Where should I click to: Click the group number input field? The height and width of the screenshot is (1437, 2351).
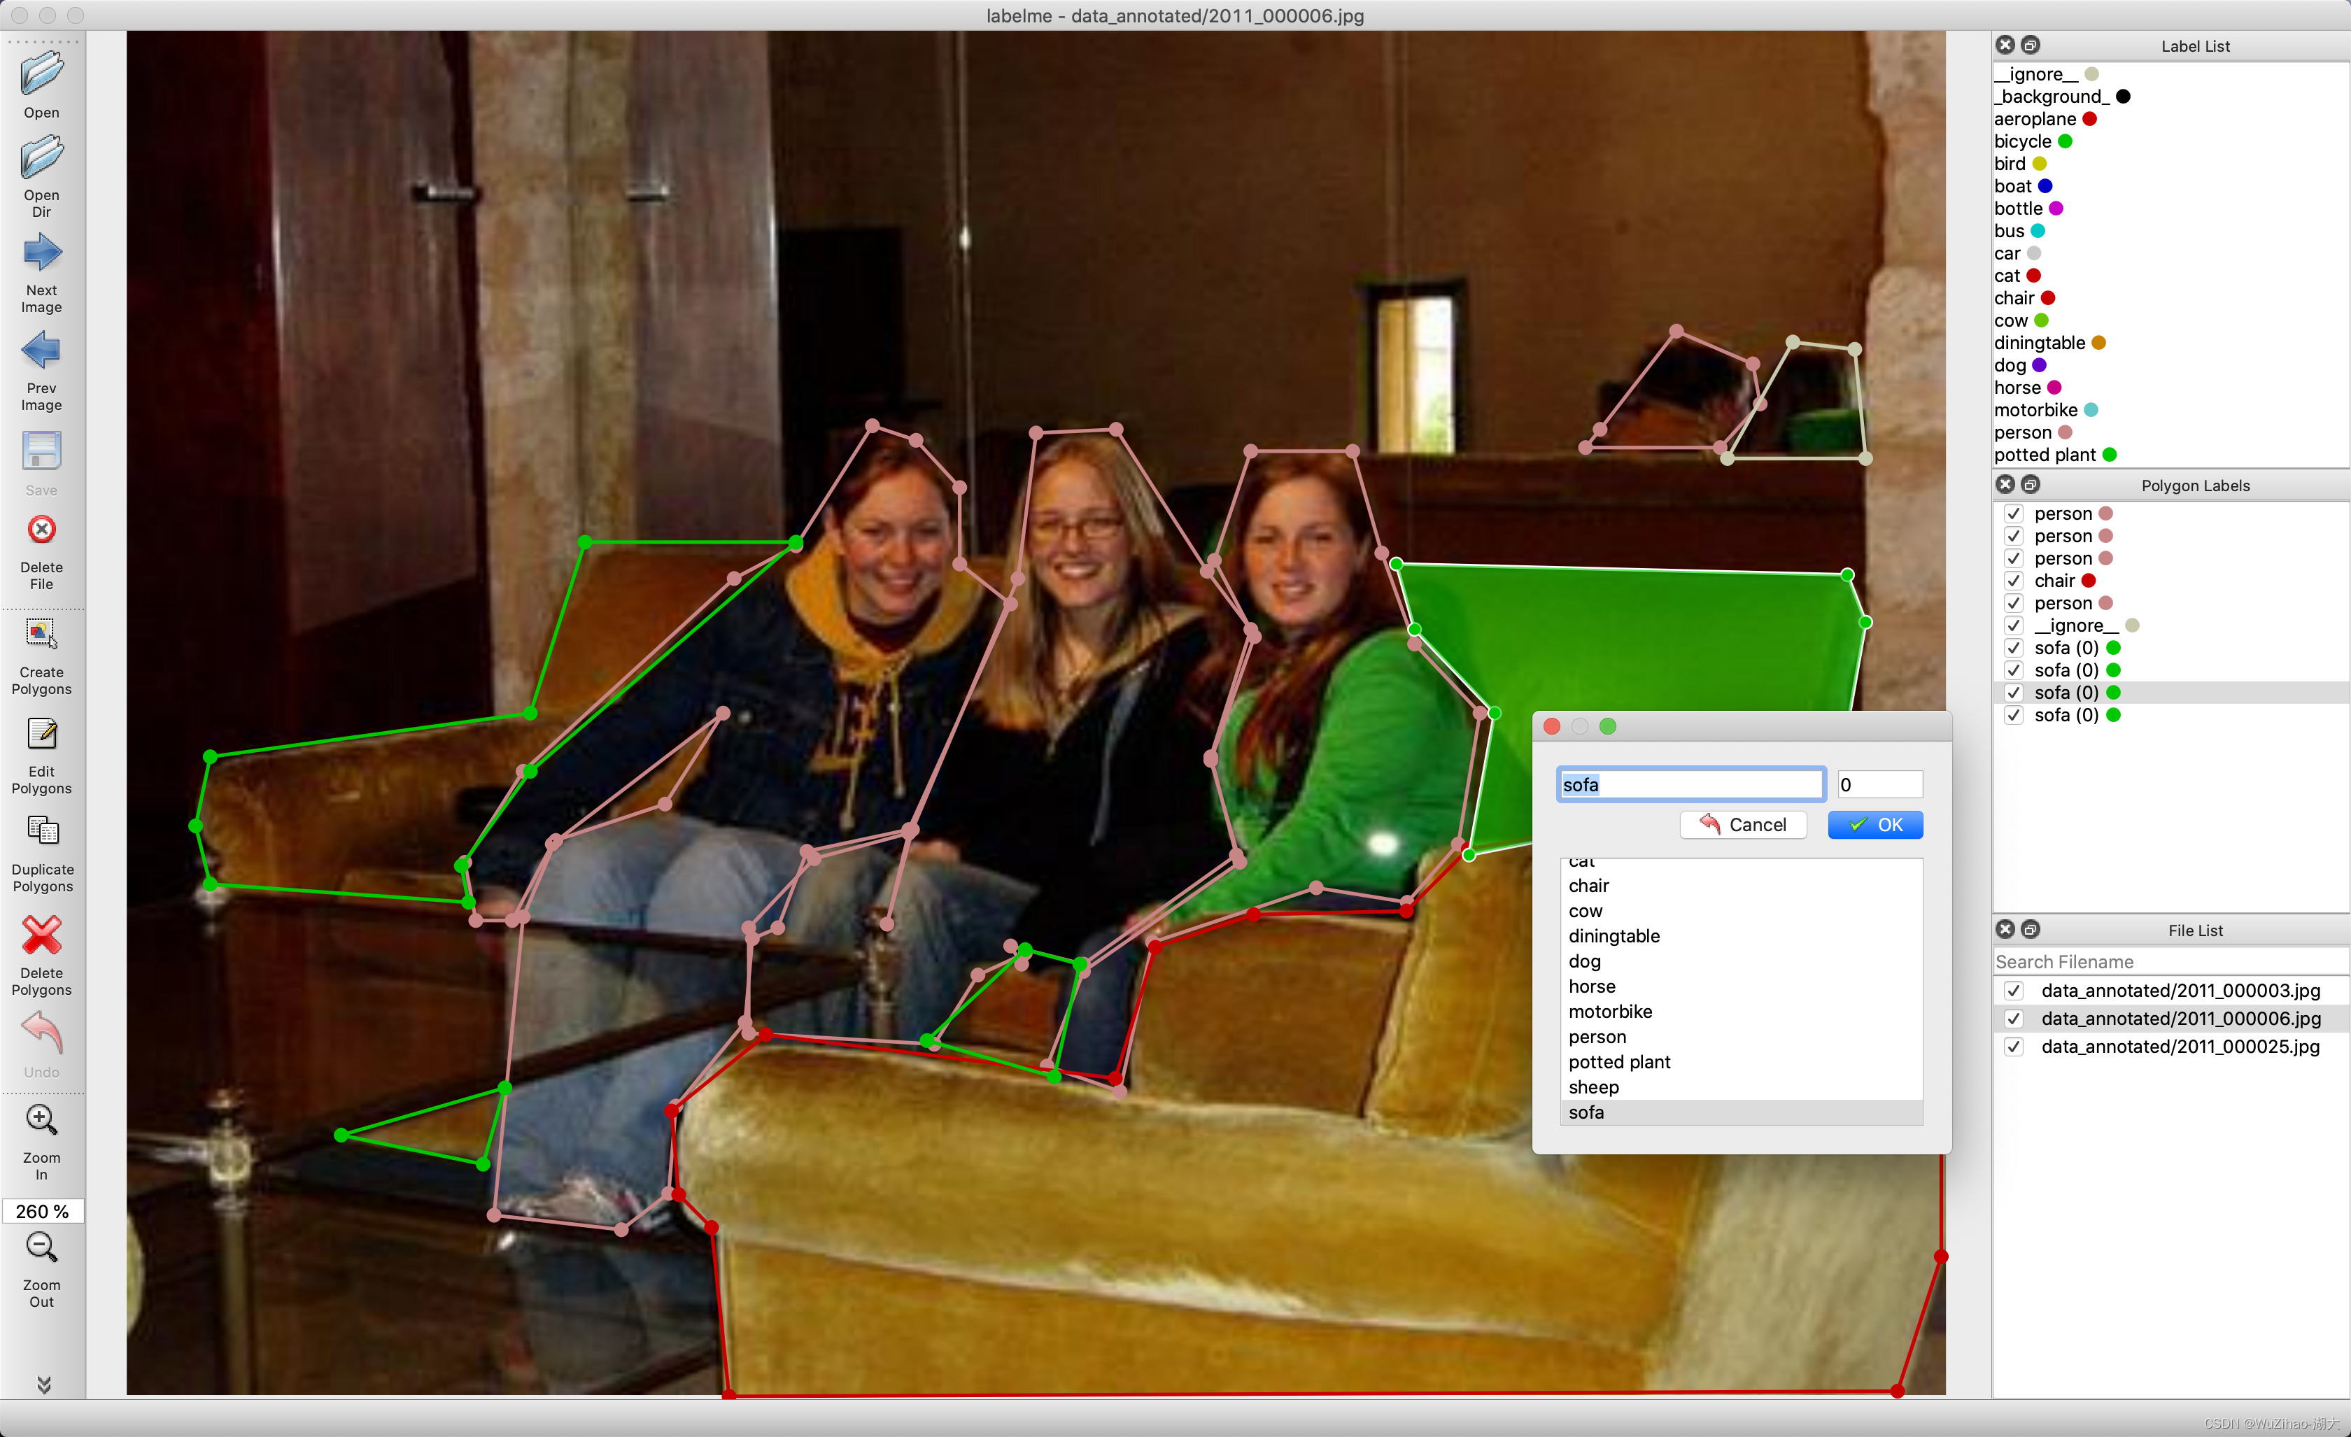(1876, 784)
